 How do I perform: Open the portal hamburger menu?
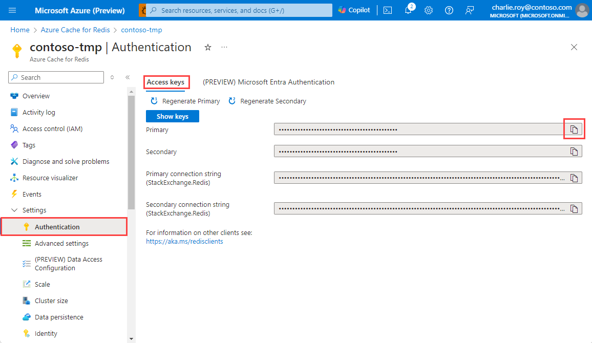point(12,10)
